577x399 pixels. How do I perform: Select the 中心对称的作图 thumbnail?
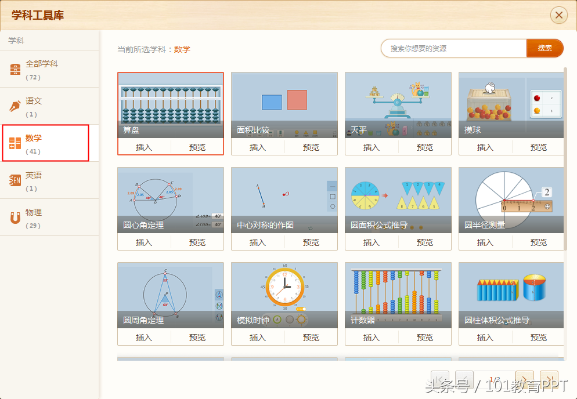(284, 200)
